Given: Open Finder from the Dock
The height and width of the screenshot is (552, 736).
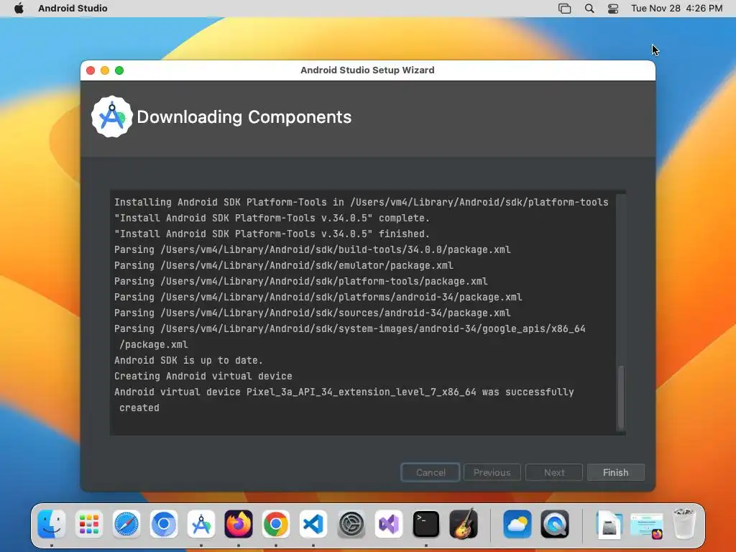Looking at the screenshot, I should [52, 523].
